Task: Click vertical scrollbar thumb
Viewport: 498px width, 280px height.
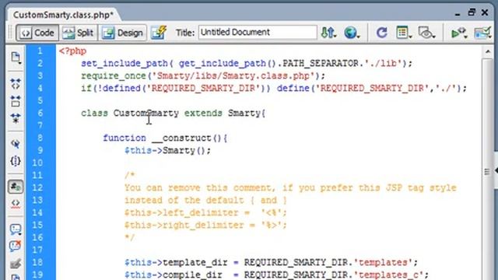Action: point(487,171)
